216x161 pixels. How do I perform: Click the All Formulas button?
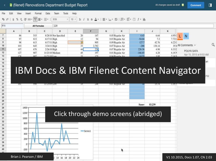(x=38, y=26)
